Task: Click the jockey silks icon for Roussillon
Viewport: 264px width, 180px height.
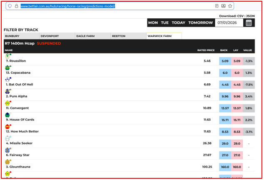Action: coord(7,56)
